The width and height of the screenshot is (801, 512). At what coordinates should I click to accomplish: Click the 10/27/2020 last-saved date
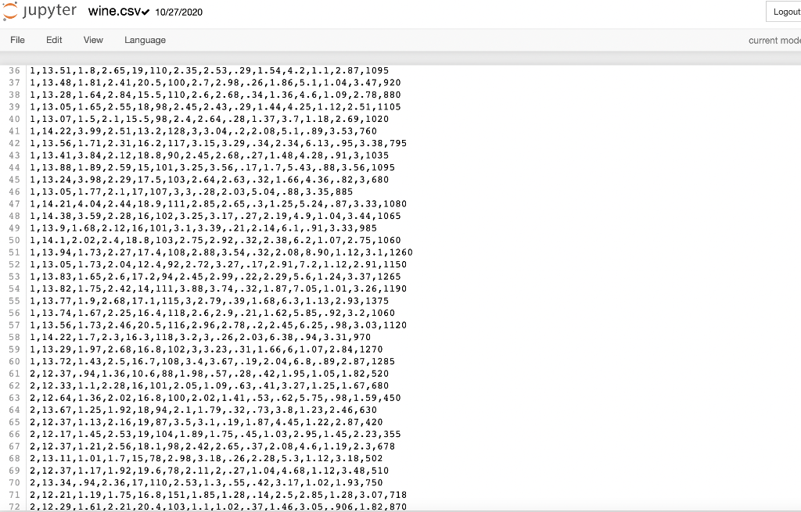pyautogui.click(x=179, y=13)
